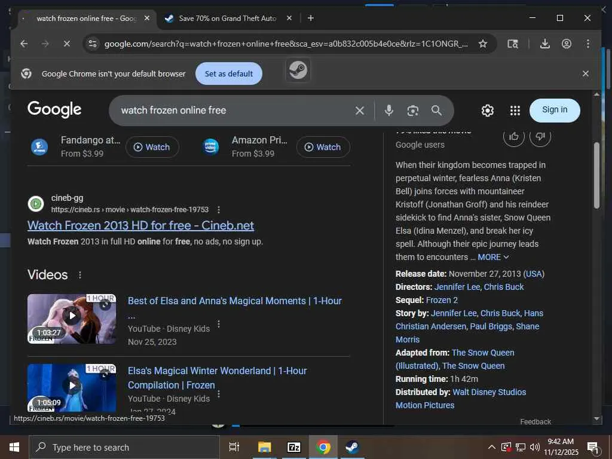Open more options for cineb-gg result

point(219,210)
